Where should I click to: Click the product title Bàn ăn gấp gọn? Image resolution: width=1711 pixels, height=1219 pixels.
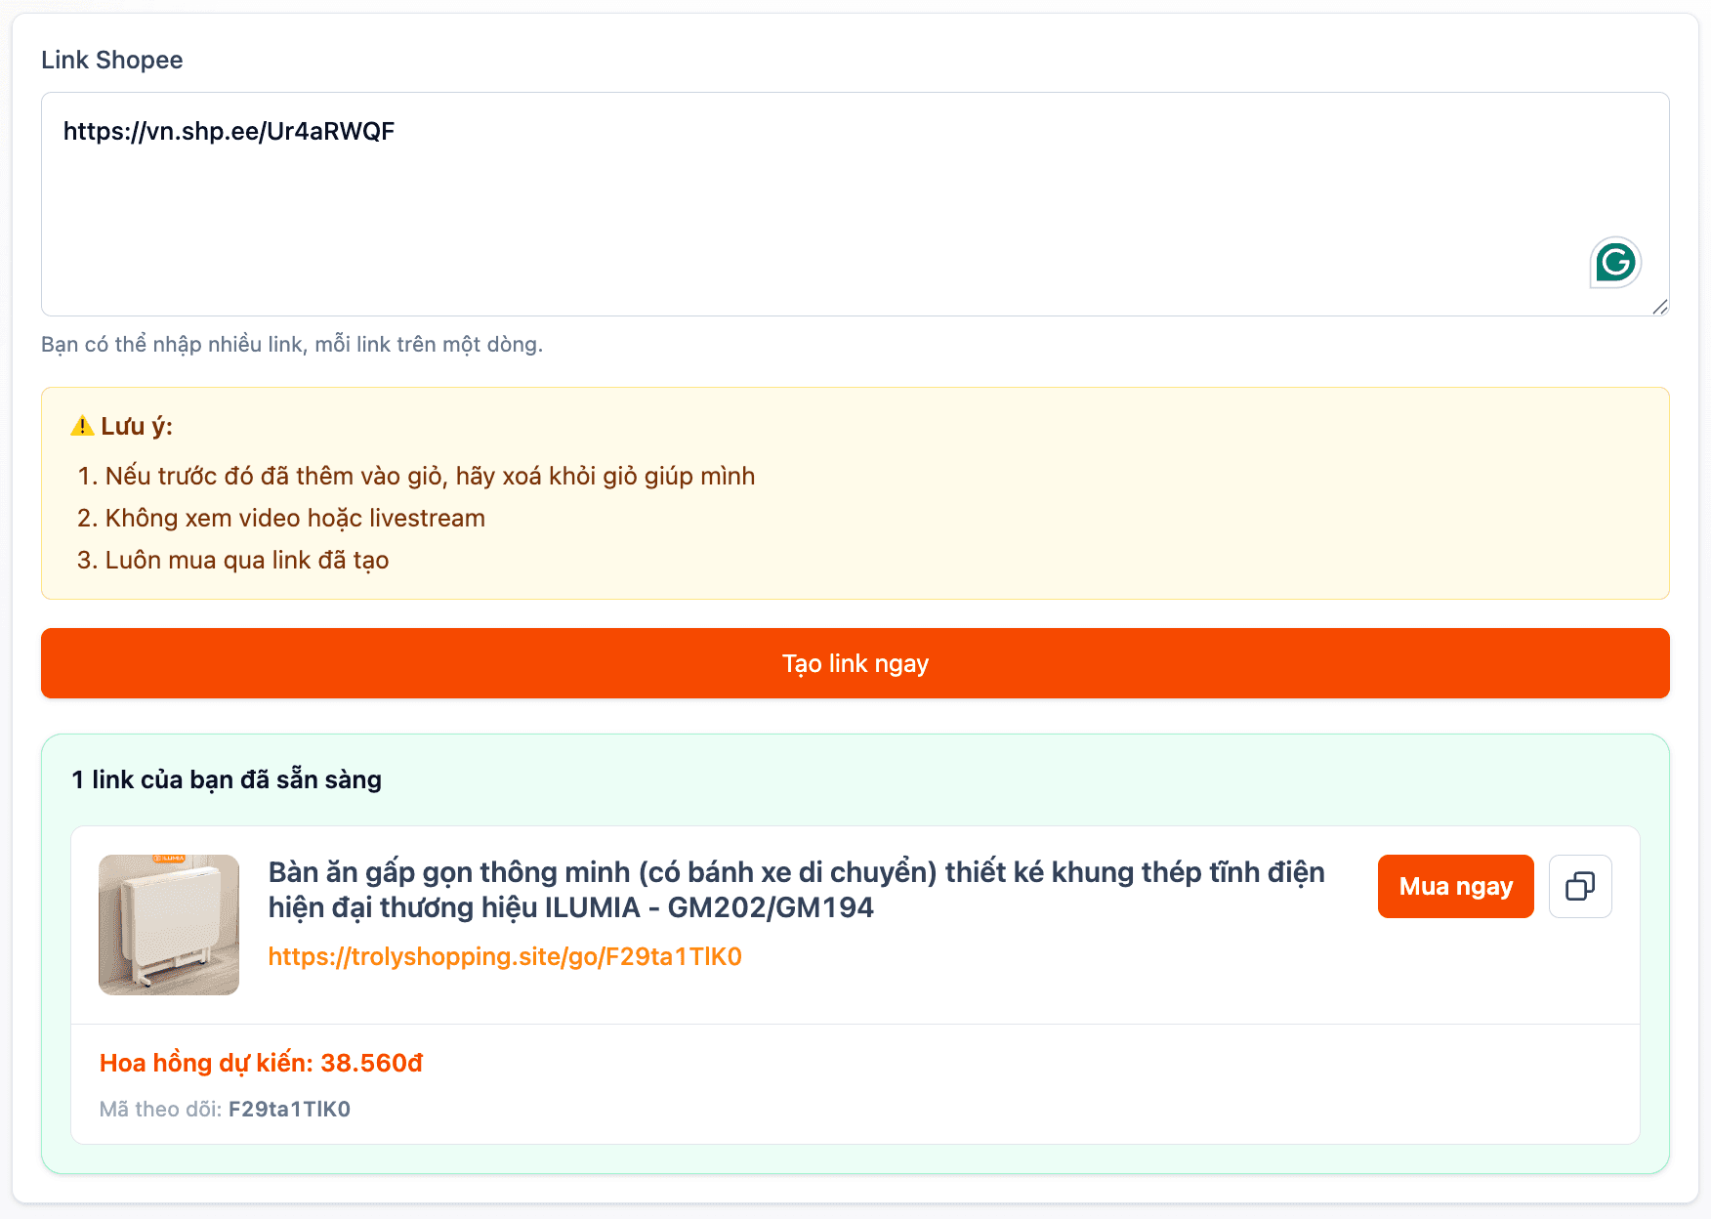click(797, 890)
